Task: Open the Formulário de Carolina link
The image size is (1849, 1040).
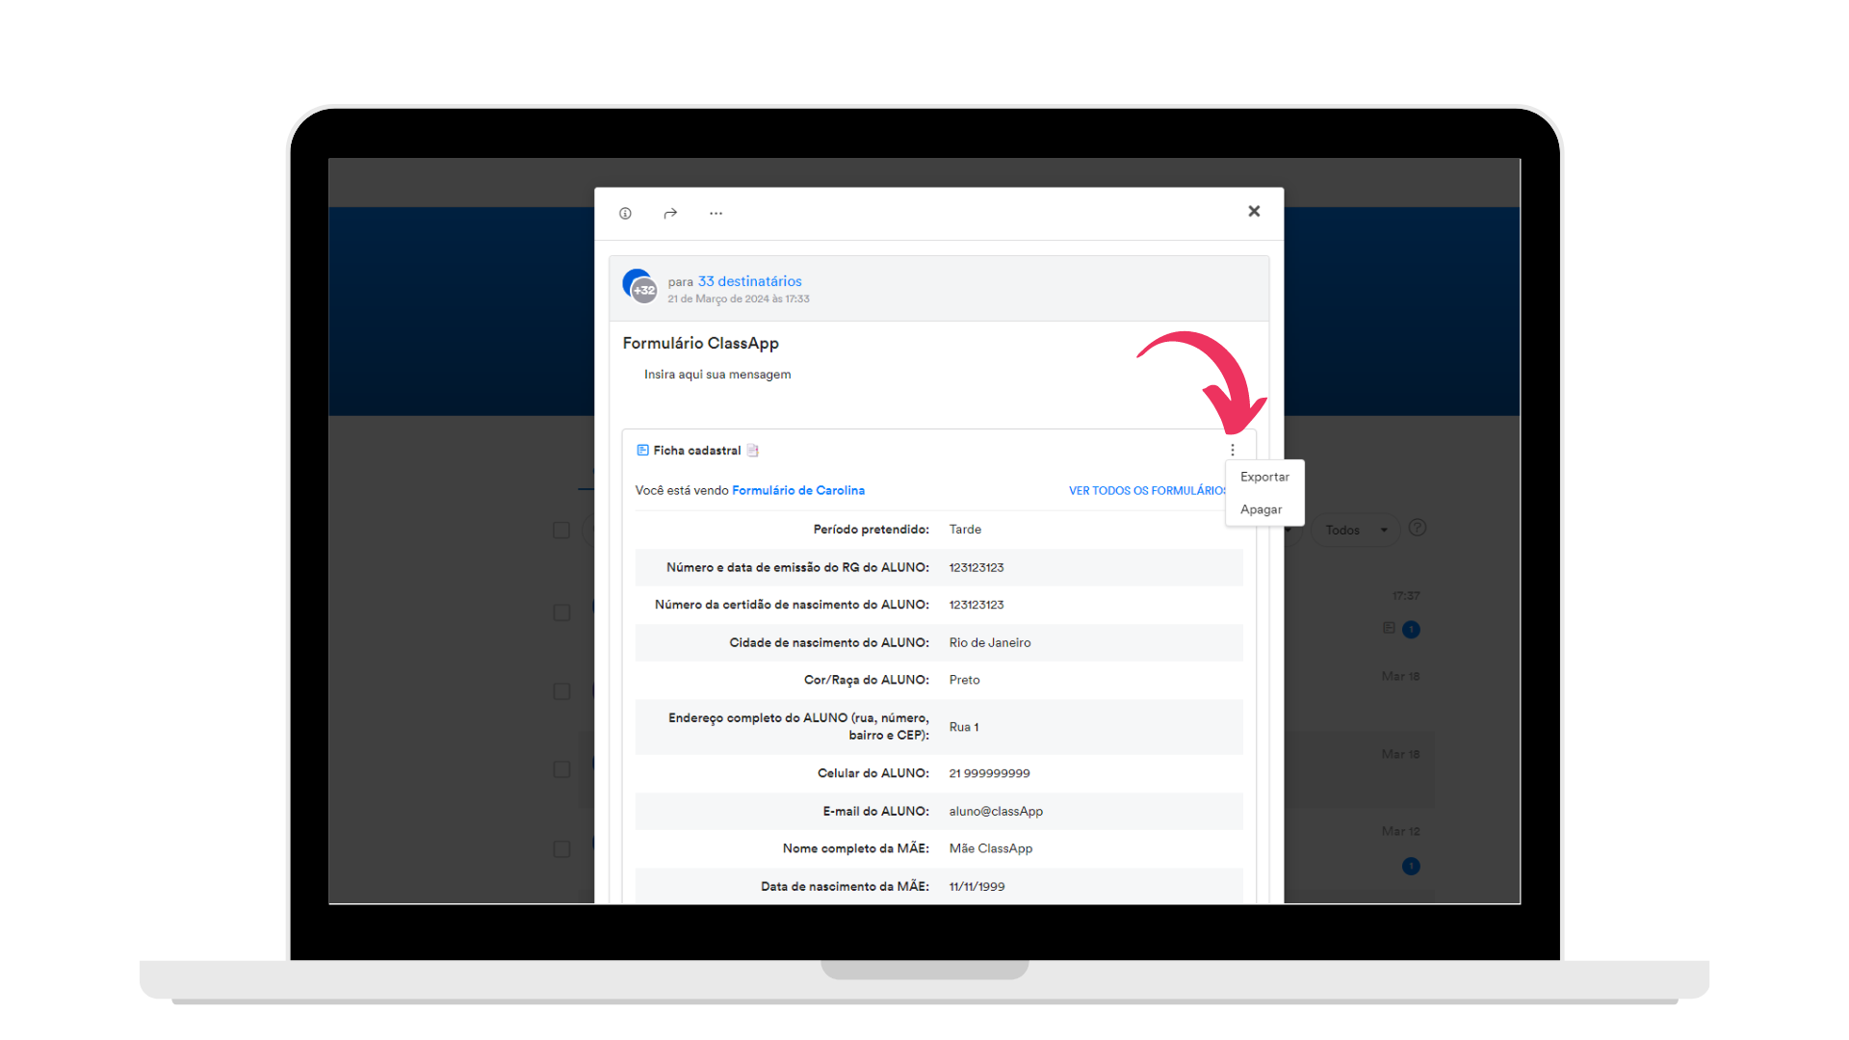Action: [x=798, y=490]
